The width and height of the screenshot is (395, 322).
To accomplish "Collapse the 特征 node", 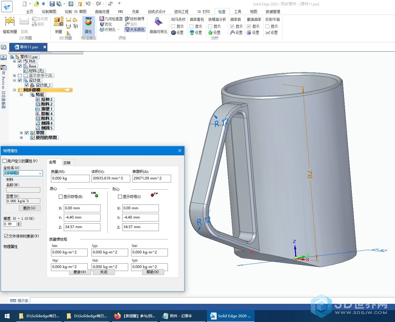I will coord(21,95).
